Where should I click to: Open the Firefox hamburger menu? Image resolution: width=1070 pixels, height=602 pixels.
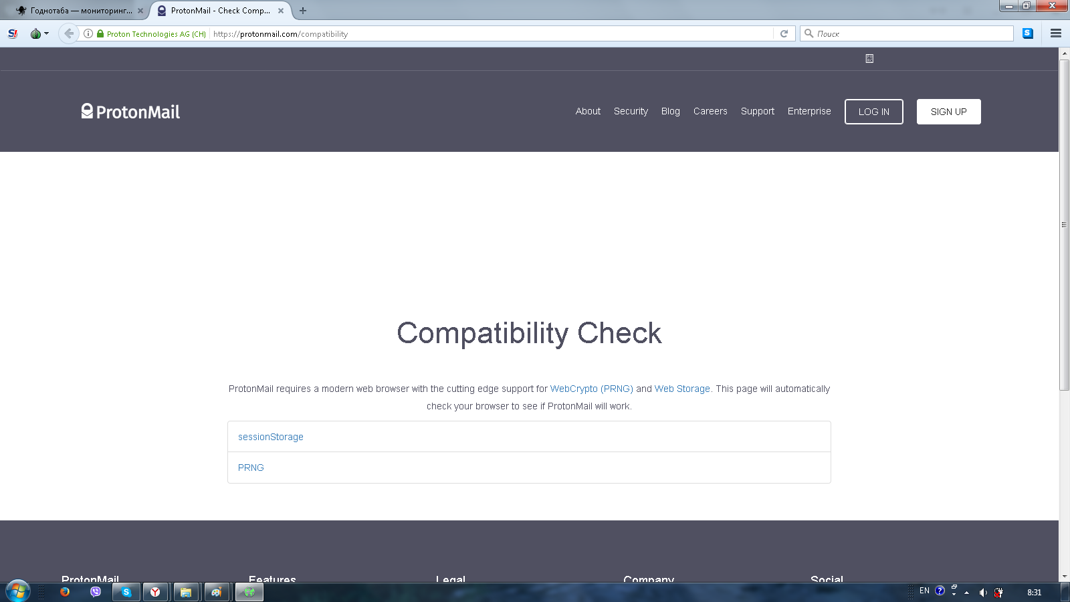(x=1056, y=33)
